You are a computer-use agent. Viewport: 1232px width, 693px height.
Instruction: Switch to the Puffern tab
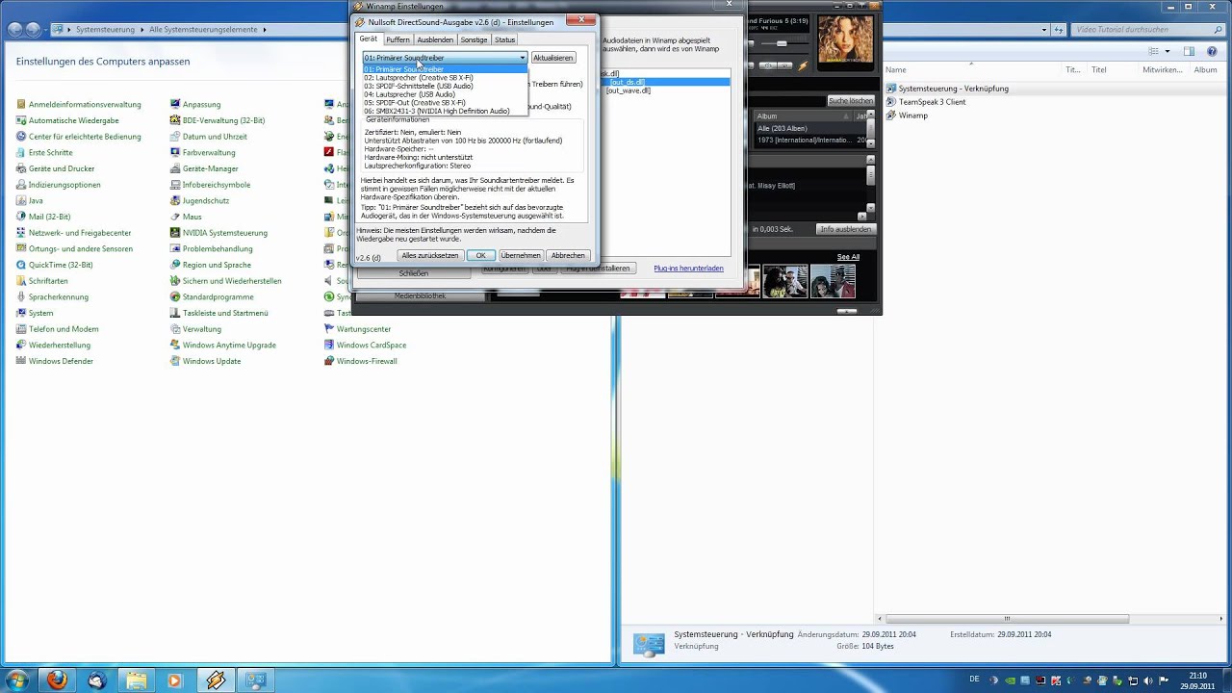(x=398, y=39)
